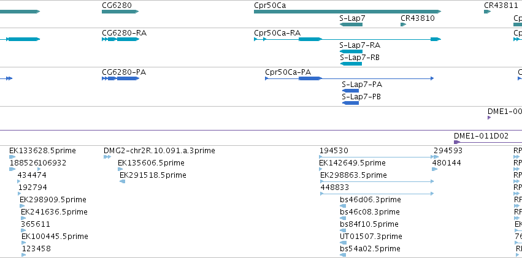Click the CR43811 gene marker
The width and height of the screenshot is (522, 258).
click(x=487, y=12)
